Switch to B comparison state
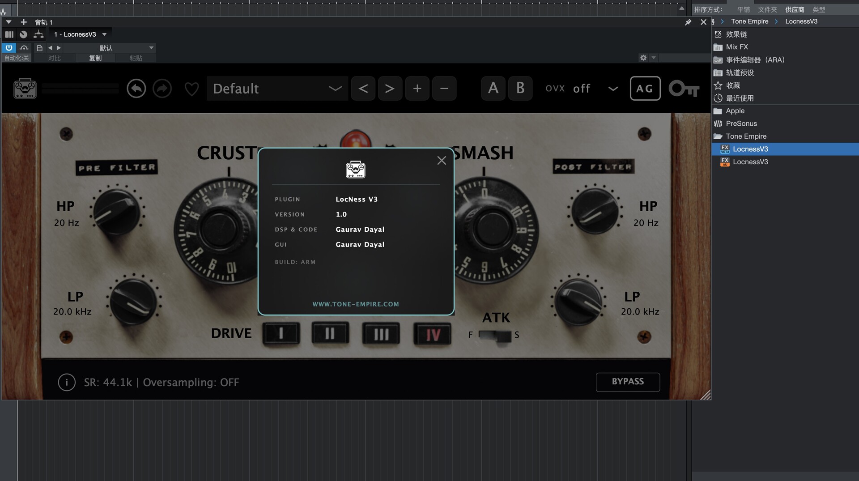Image resolution: width=859 pixels, height=481 pixels. click(x=520, y=88)
